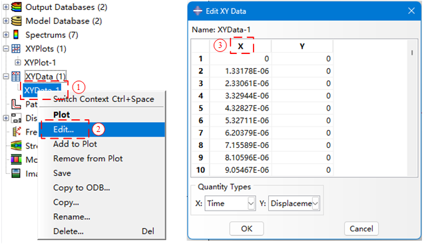Choose Save in the context menu
Viewport: 424px width, 244px height.
[x=102, y=173]
